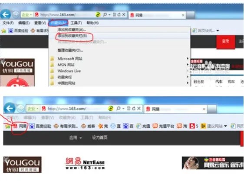Open 充值平台 favorite in lower favorites bar

pos(163,126)
